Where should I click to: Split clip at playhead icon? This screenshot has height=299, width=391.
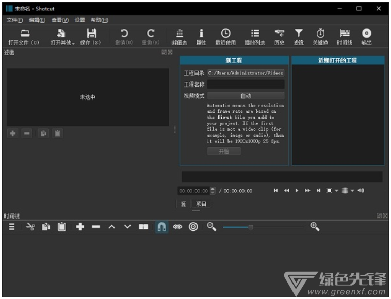[x=143, y=227]
